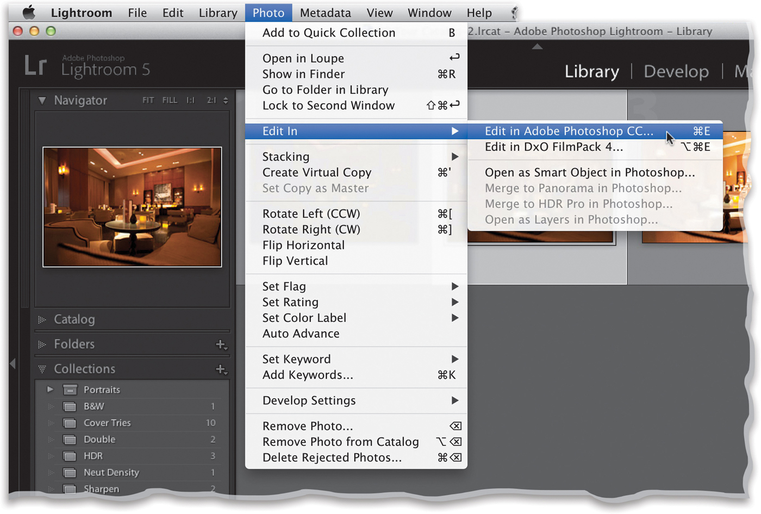
Task: Choose Open as Smart Object in Photoshop...
Action: 595,172
